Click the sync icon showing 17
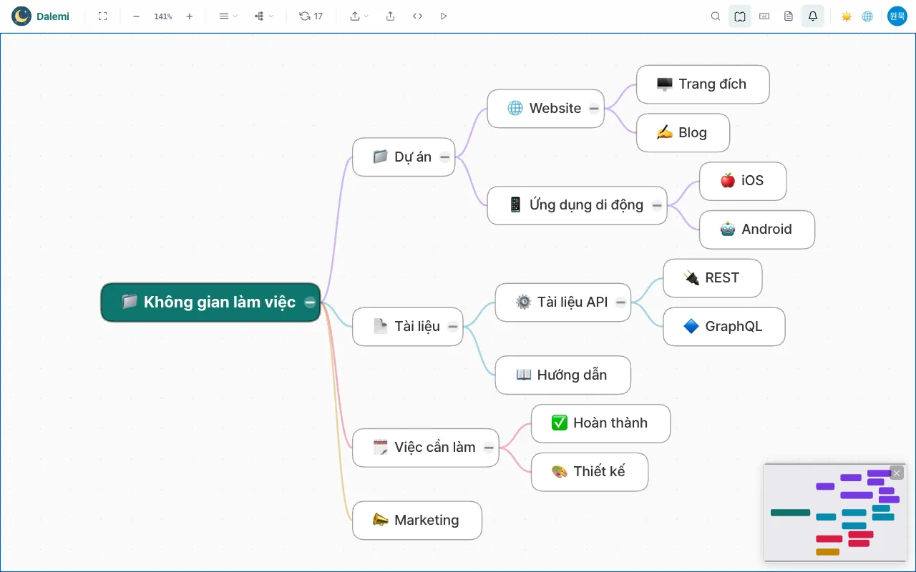This screenshot has height=572, width=916. [x=311, y=16]
